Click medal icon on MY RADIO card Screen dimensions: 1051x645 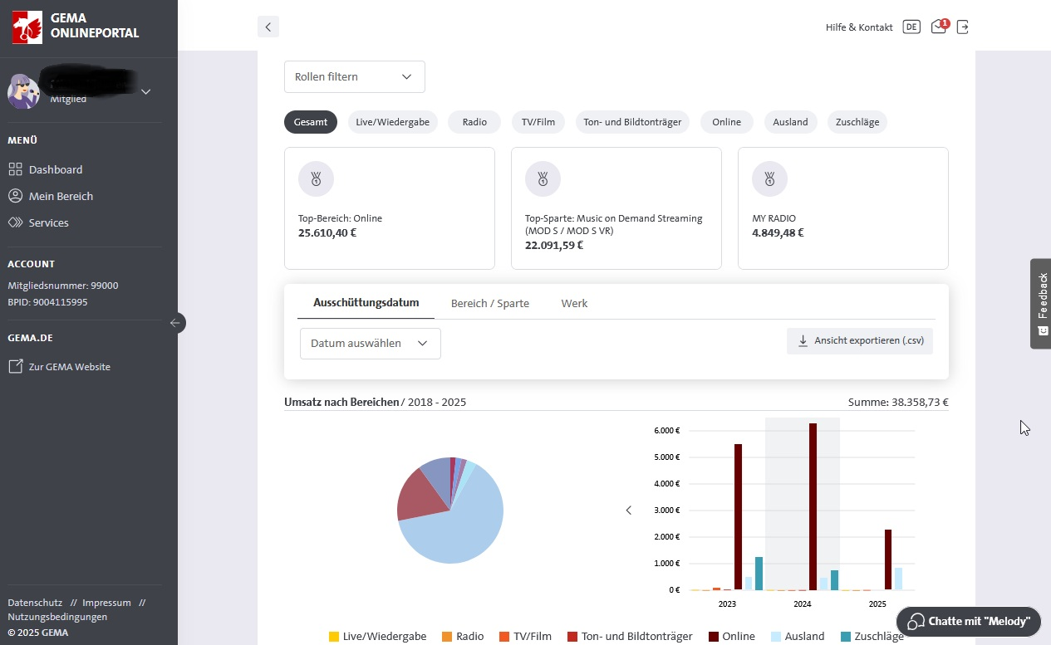pyautogui.click(x=769, y=178)
